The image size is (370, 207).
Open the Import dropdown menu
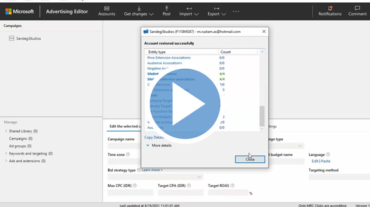point(189,11)
